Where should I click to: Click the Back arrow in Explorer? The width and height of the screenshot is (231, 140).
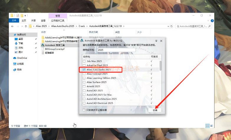coord(12,26)
